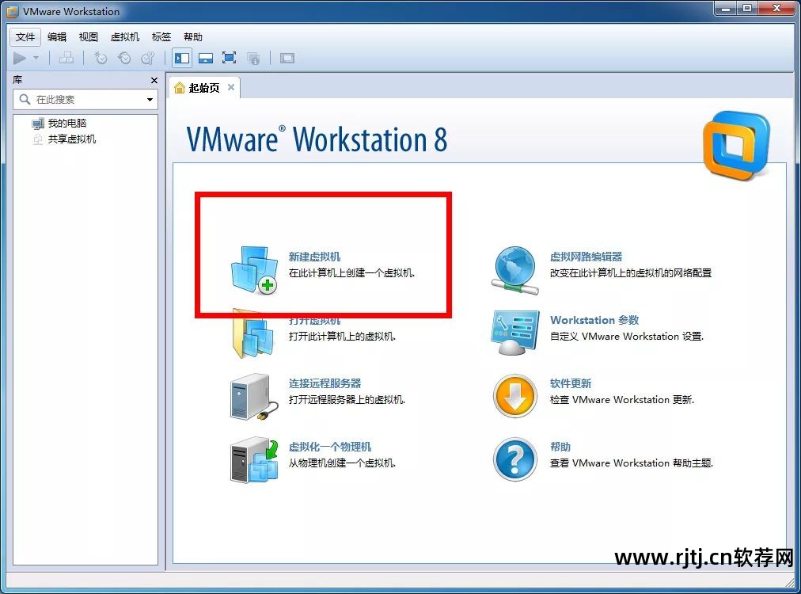The height and width of the screenshot is (594, 801).
Task: Open the library search dropdown arrow
Action: pyautogui.click(x=150, y=99)
